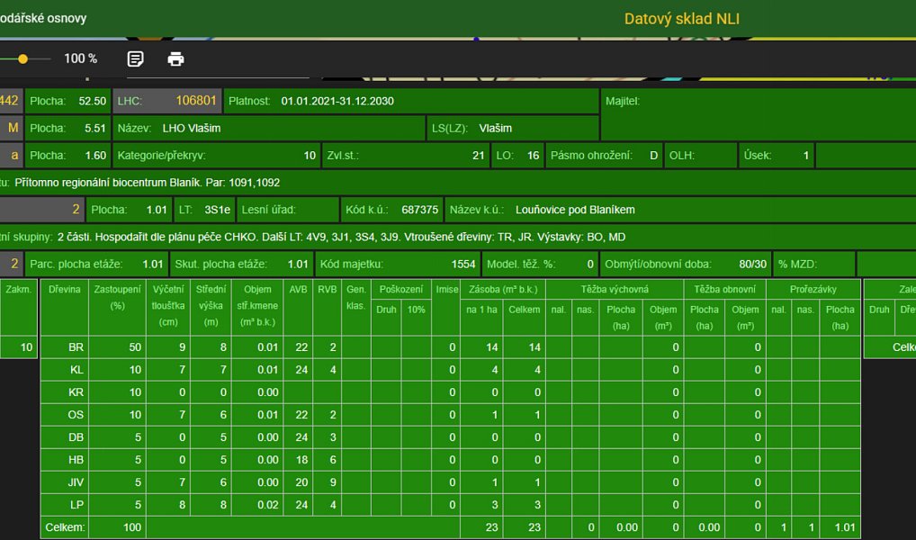Select the LHC code 106801
This screenshot has height=540, width=916.
196,101
